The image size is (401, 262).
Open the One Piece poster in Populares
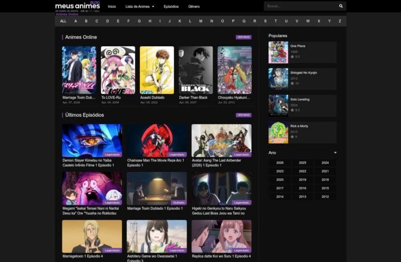pyautogui.click(x=278, y=52)
